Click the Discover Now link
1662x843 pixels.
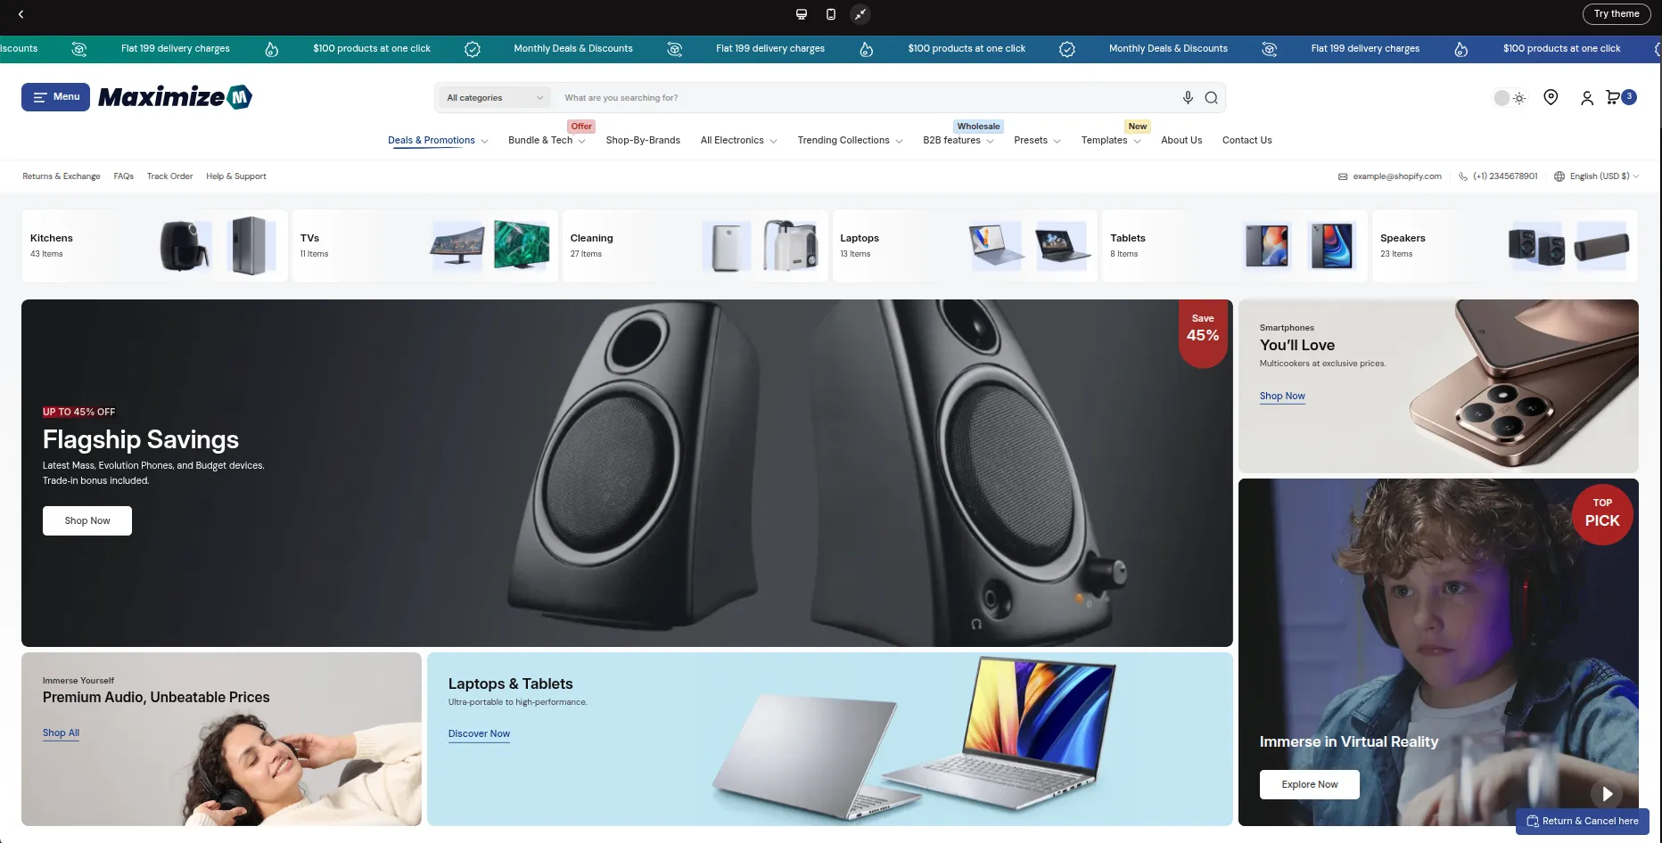coord(479,734)
